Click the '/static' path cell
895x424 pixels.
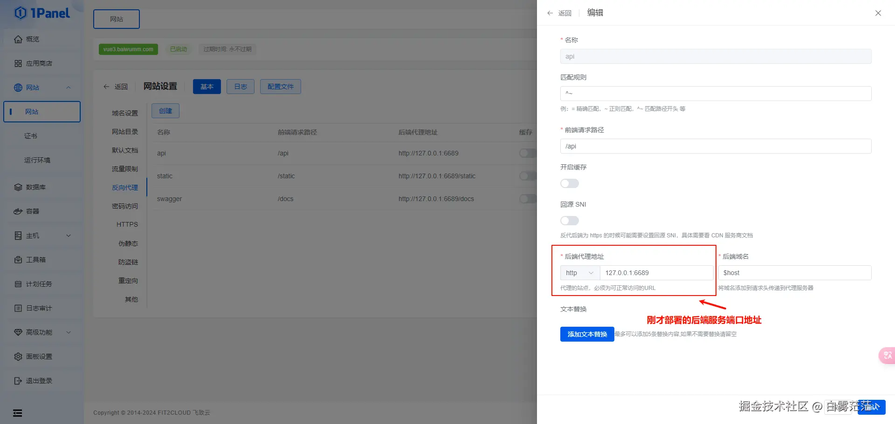(286, 176)
